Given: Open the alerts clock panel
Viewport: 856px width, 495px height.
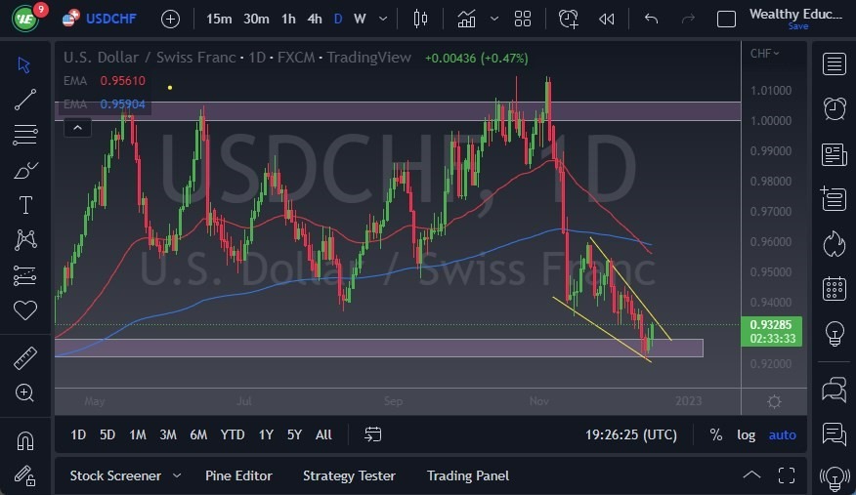Looking at the screenshot, I should 835,108.
